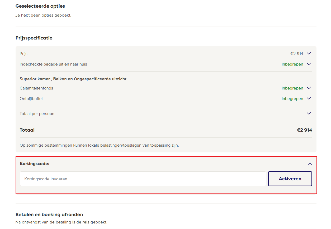Screen dimensions: 331x229
Task: Click the Kortingscode invoeren text field
Action: click(143, 179)
